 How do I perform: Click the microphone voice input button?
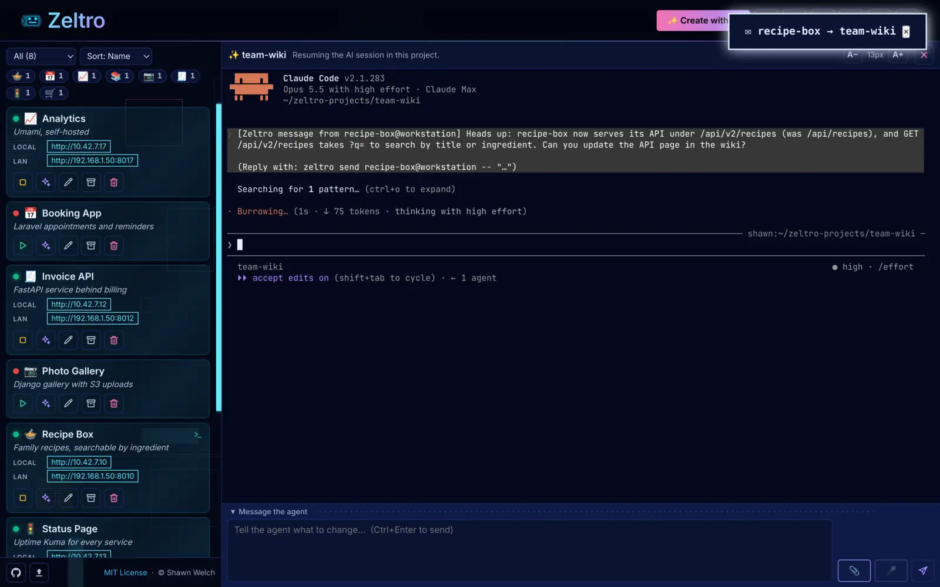(x=891, y=571)
